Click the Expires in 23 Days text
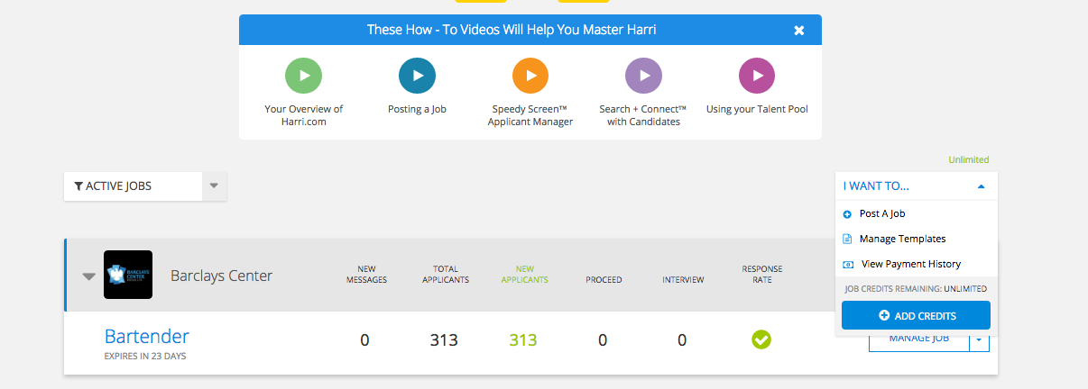The width and height of the screenshot is (1088, 389). pos(145,357)
